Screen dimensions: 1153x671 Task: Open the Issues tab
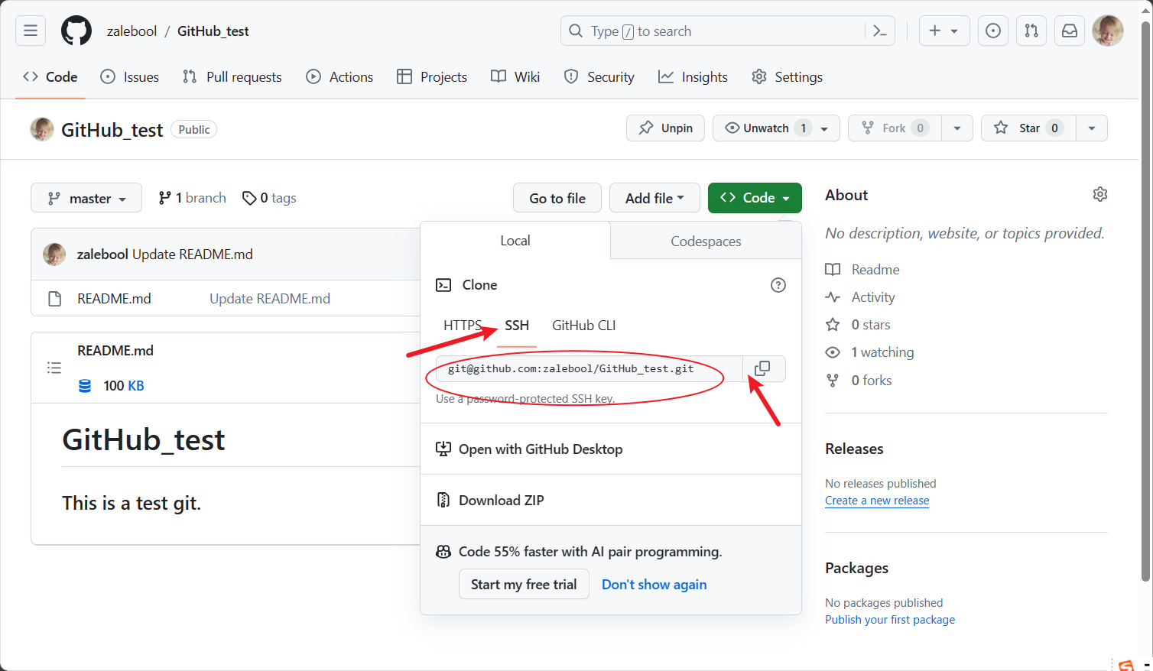(130, 77)
